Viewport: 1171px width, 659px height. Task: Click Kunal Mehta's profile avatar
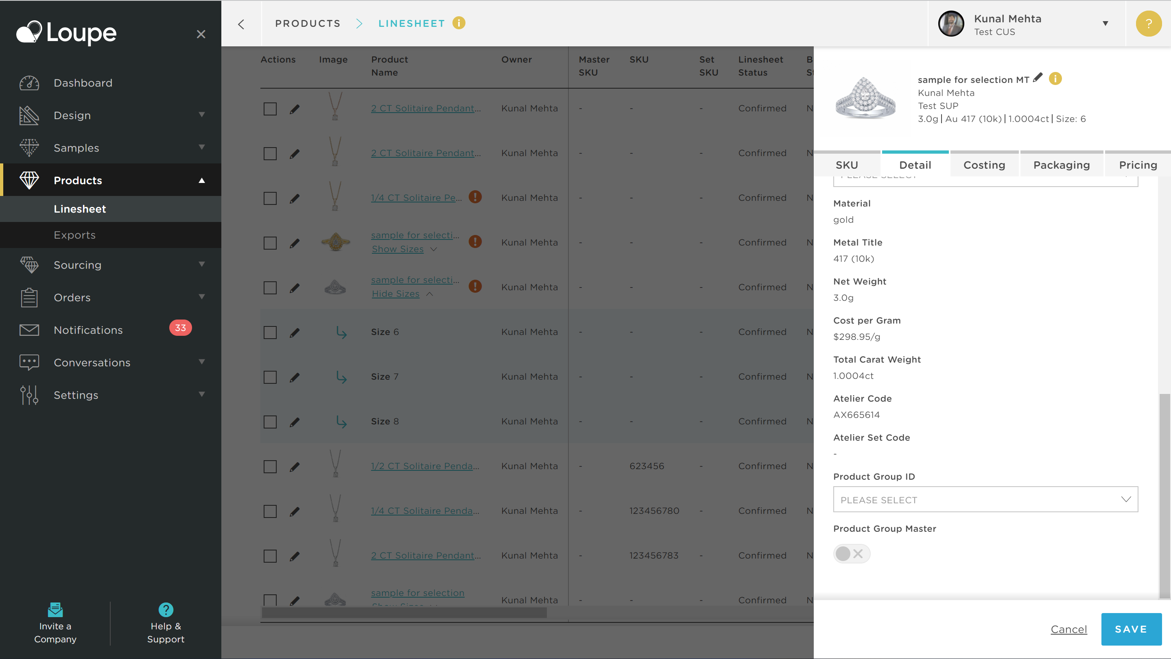pyautogui.click(x=951, y=24)
